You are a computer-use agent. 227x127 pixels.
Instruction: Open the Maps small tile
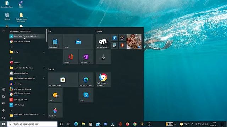(x=122, y=46)
